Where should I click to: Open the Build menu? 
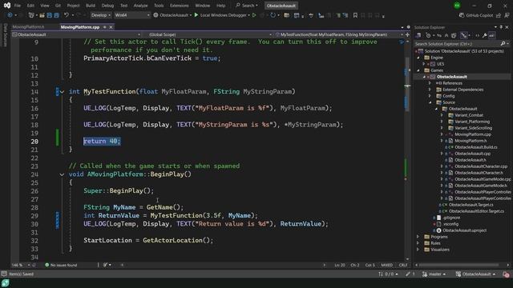(x=91, y=6)
